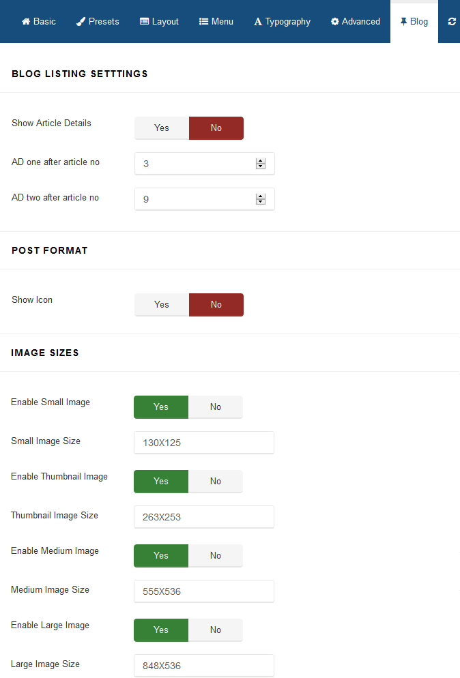The height and width of the screenshot is (678, 460).
Task: Select the Typography tab
Action: [282, 22]
